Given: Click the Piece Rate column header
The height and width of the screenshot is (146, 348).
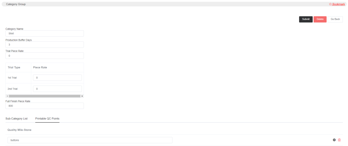Looking at the screenshot, I should [40, 68].
